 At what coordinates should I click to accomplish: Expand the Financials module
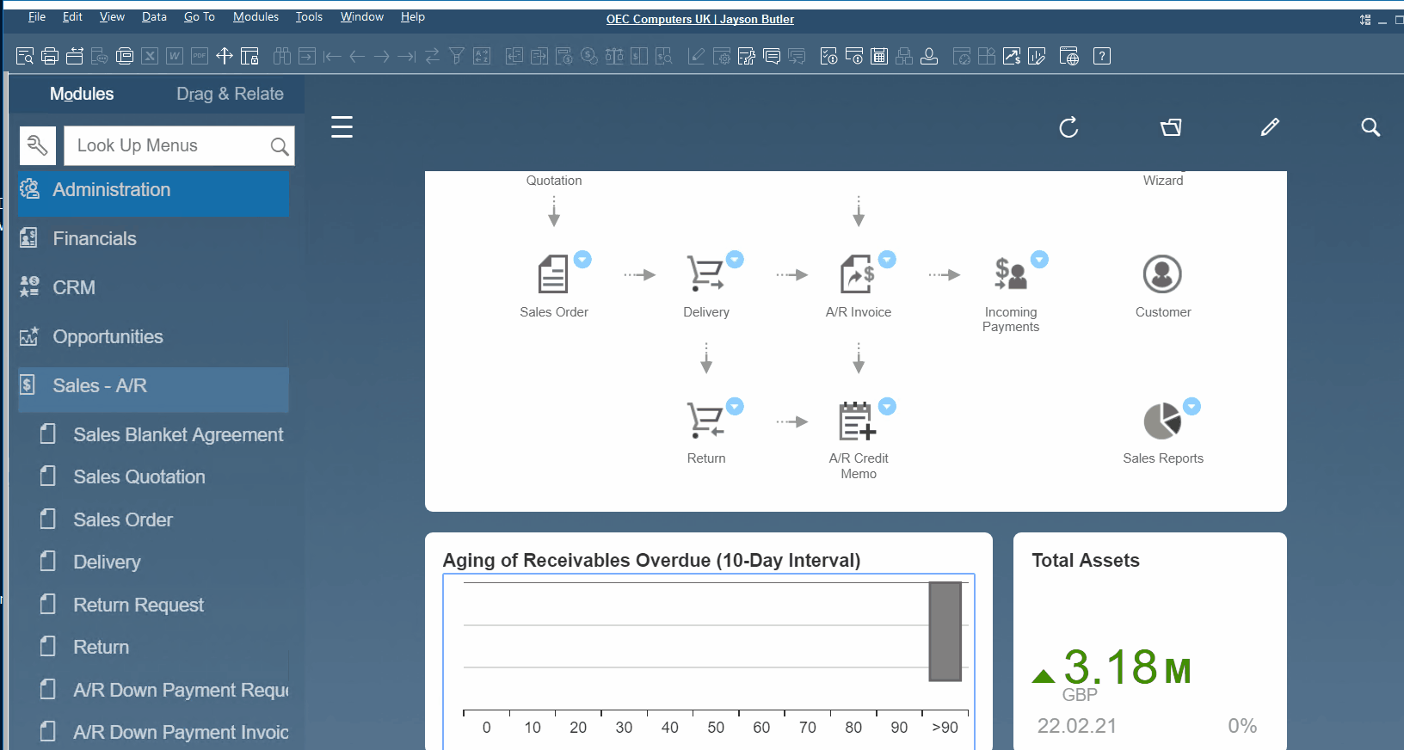[x=95, y=238]
